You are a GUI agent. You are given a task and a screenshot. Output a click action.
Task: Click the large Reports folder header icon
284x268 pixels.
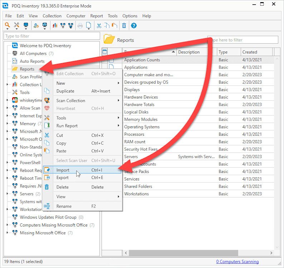[109, 39]
